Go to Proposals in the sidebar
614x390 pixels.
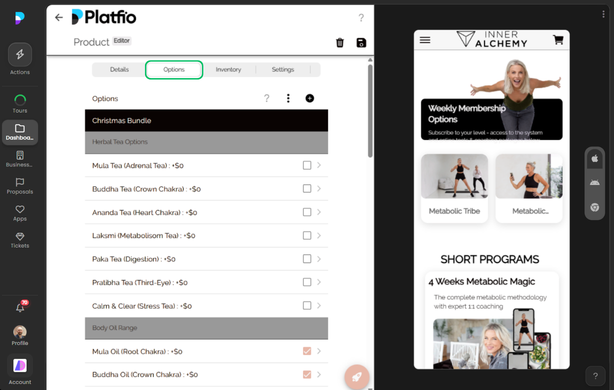pos(20,186)
